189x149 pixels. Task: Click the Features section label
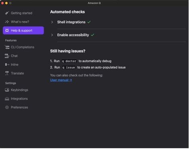(11, 40)
